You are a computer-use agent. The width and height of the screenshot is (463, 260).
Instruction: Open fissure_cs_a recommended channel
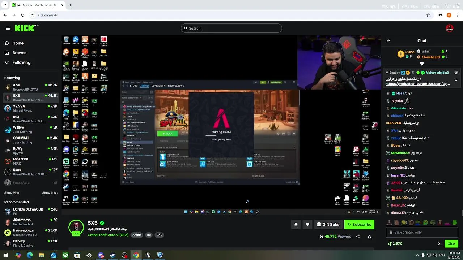[x=31, y=233]
